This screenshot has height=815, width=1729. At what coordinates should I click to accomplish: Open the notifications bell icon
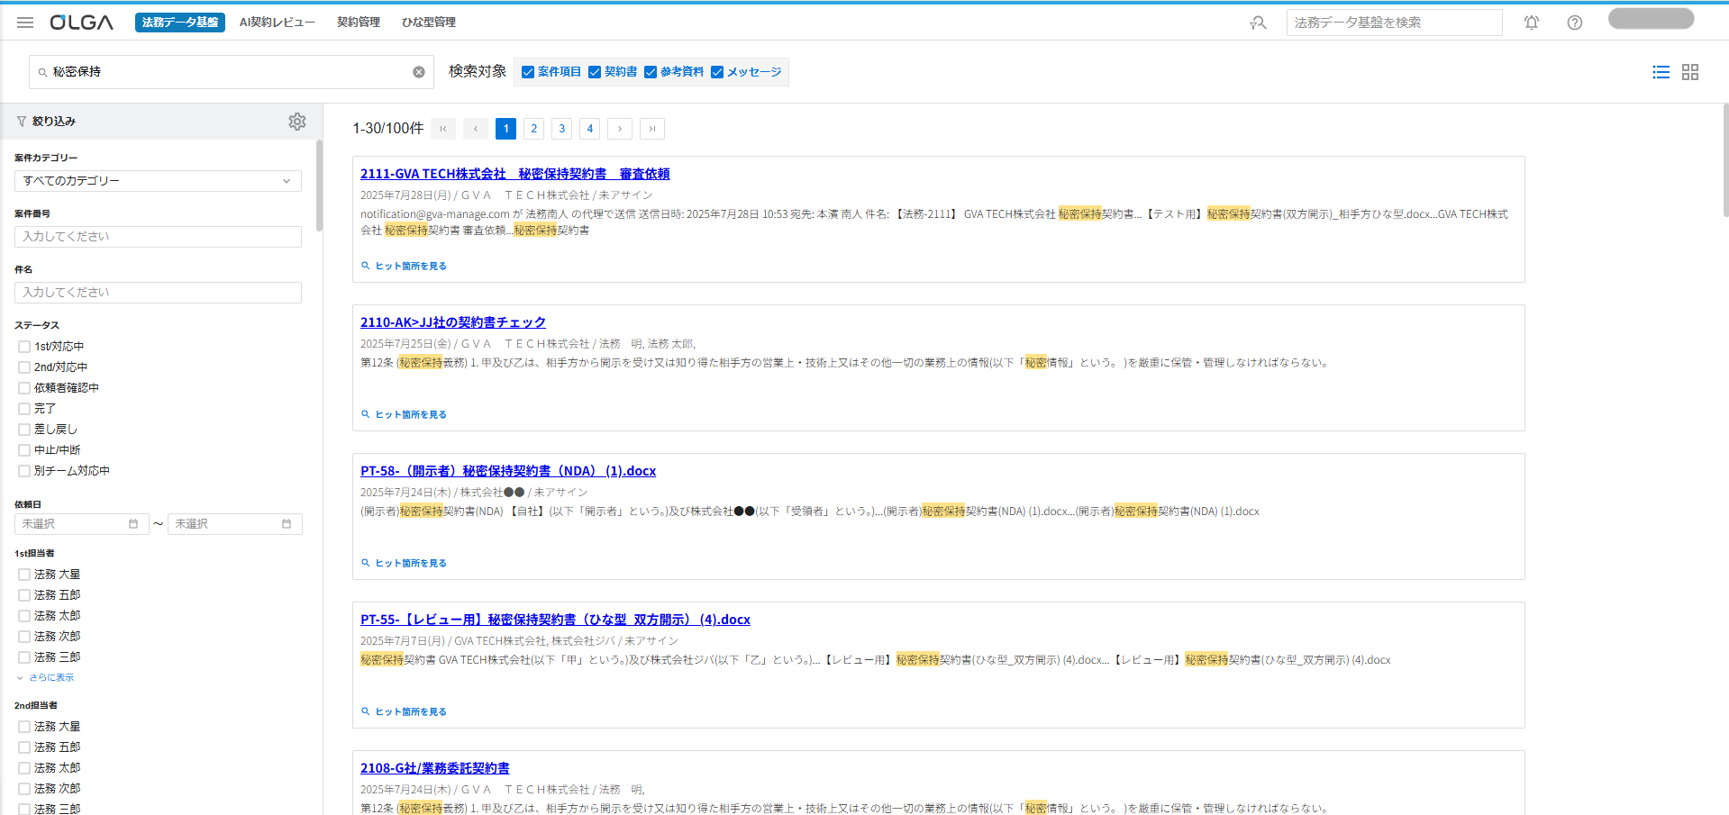[1532, 23]
